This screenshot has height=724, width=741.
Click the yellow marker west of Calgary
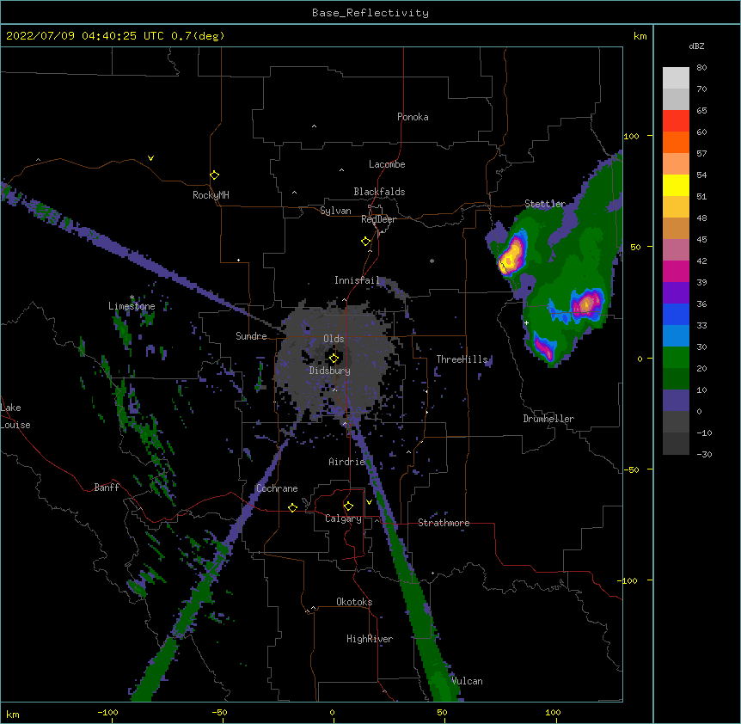coord(292,507)
